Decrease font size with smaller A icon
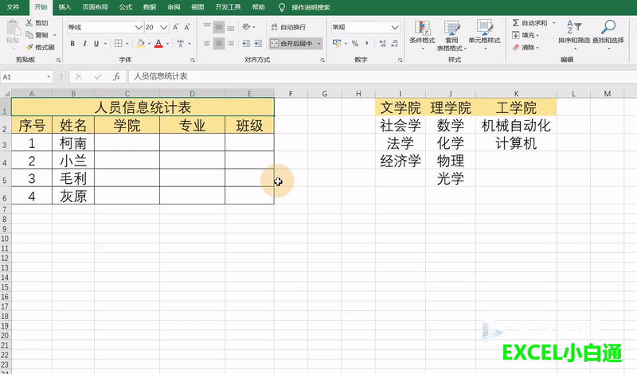The image size is (637, 374). coord(187,27)
